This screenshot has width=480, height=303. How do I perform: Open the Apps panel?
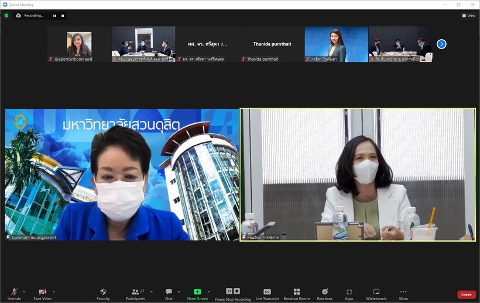click(x=349, y=292)
